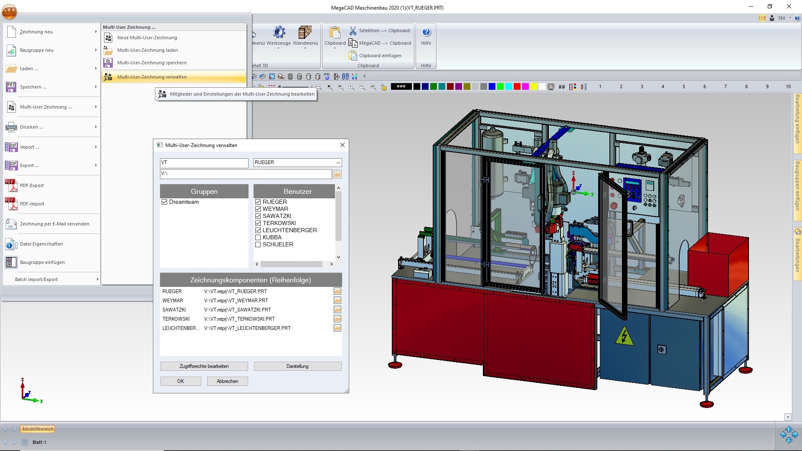
Task: Click the folder icon on the VT_WEYMAR.PRT row
Action: 338,301
